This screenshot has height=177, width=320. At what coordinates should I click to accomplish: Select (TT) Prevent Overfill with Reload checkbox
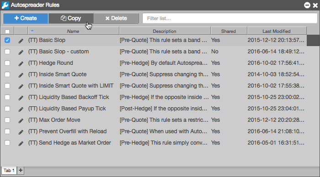tap(7, 131)
